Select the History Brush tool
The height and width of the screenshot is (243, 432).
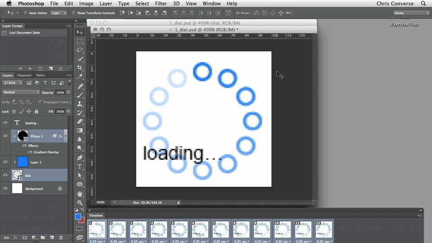(80, 112)
